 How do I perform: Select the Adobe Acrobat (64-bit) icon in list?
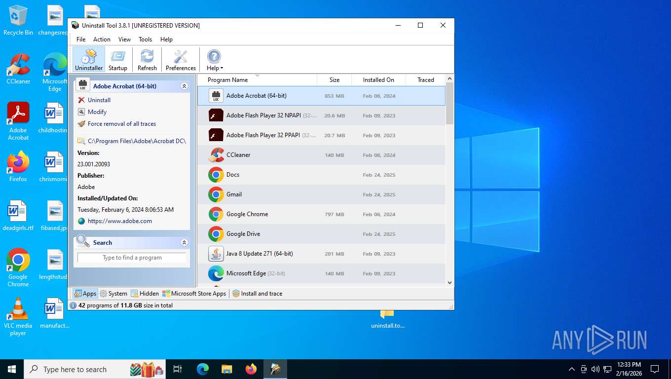[x=216, y=96]
